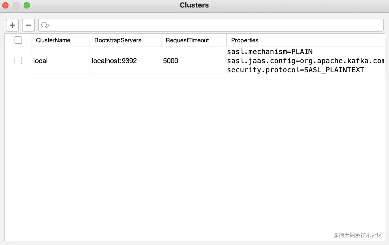Select the localhost:9392 bootstrap servers cell

114,61
